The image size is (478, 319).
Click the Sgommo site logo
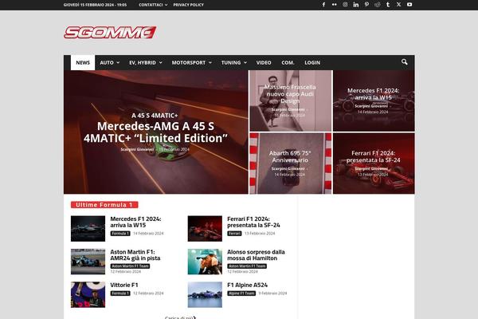pyautogui.click(x=110, y=33)
